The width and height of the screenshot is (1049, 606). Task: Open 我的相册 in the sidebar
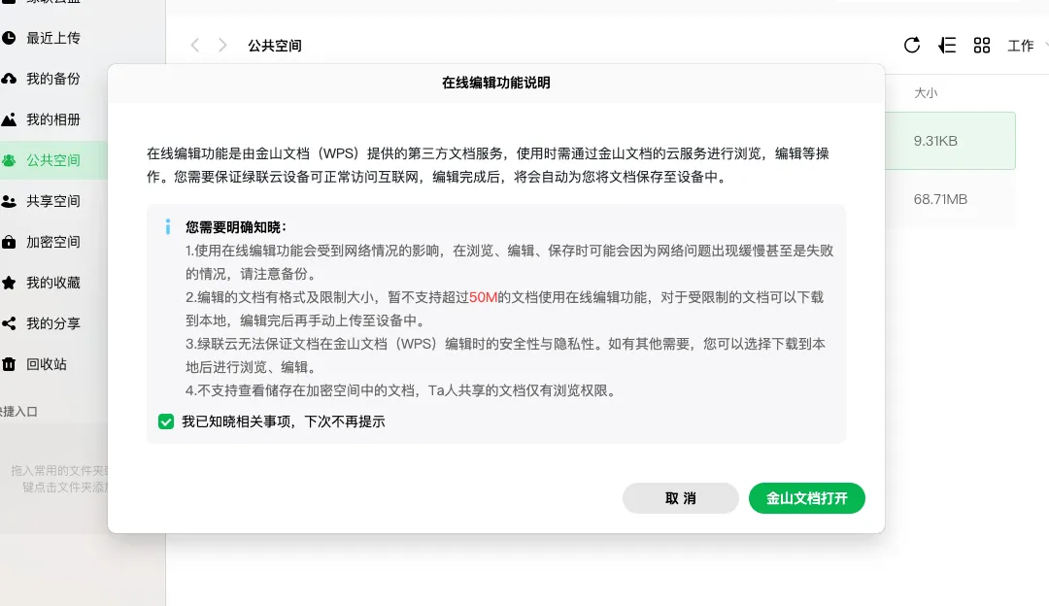[x=53, y=119]
